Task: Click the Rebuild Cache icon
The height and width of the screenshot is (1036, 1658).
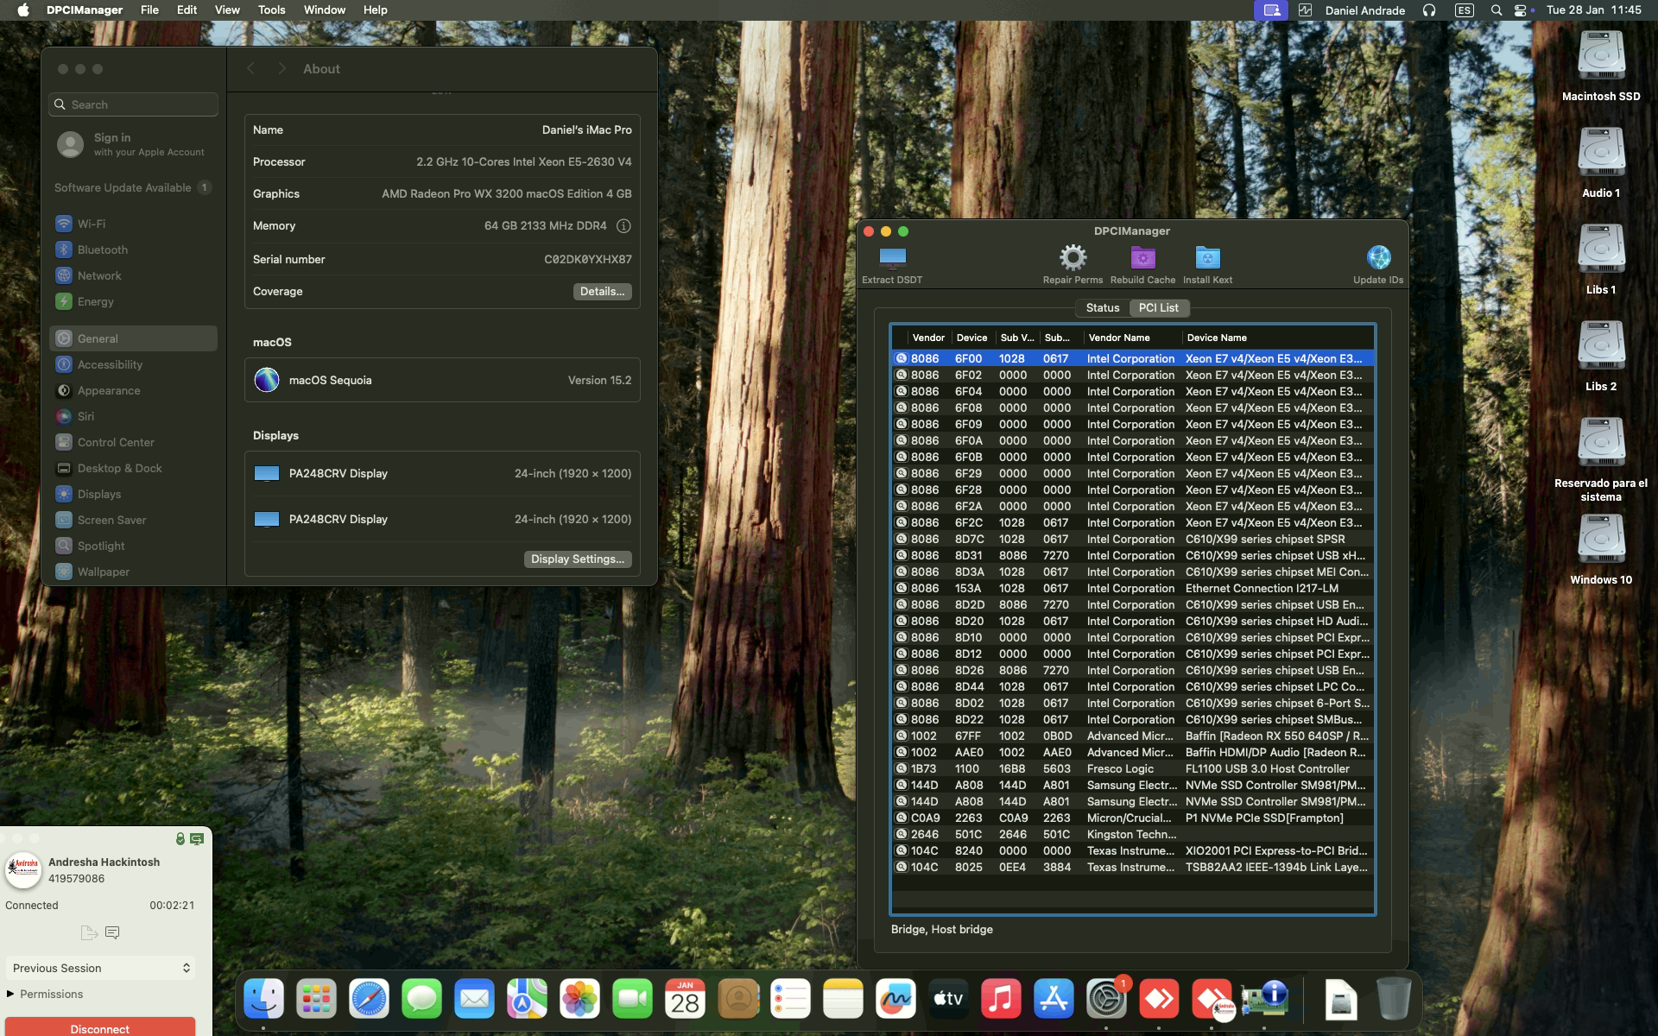Action: [1142, 257]
